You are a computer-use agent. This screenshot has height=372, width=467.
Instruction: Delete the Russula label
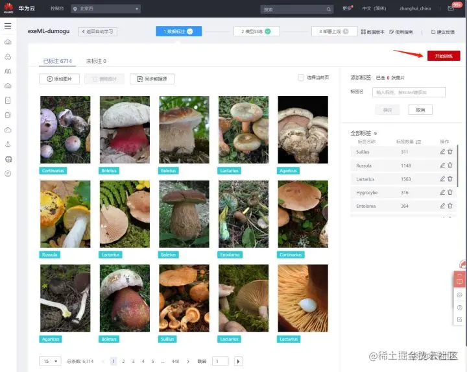point(450,166)
